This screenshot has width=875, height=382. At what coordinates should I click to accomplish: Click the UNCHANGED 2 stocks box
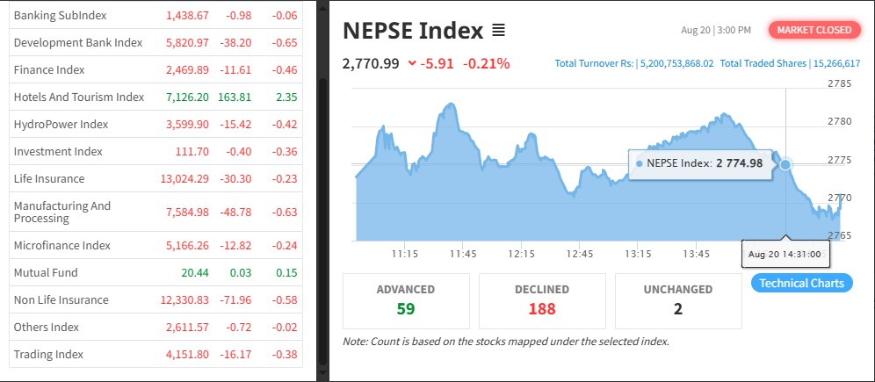tap(677, 299)
